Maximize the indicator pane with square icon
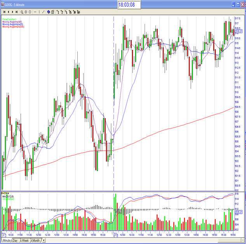This screenshot has height=244, width=246. pos(5,193)
